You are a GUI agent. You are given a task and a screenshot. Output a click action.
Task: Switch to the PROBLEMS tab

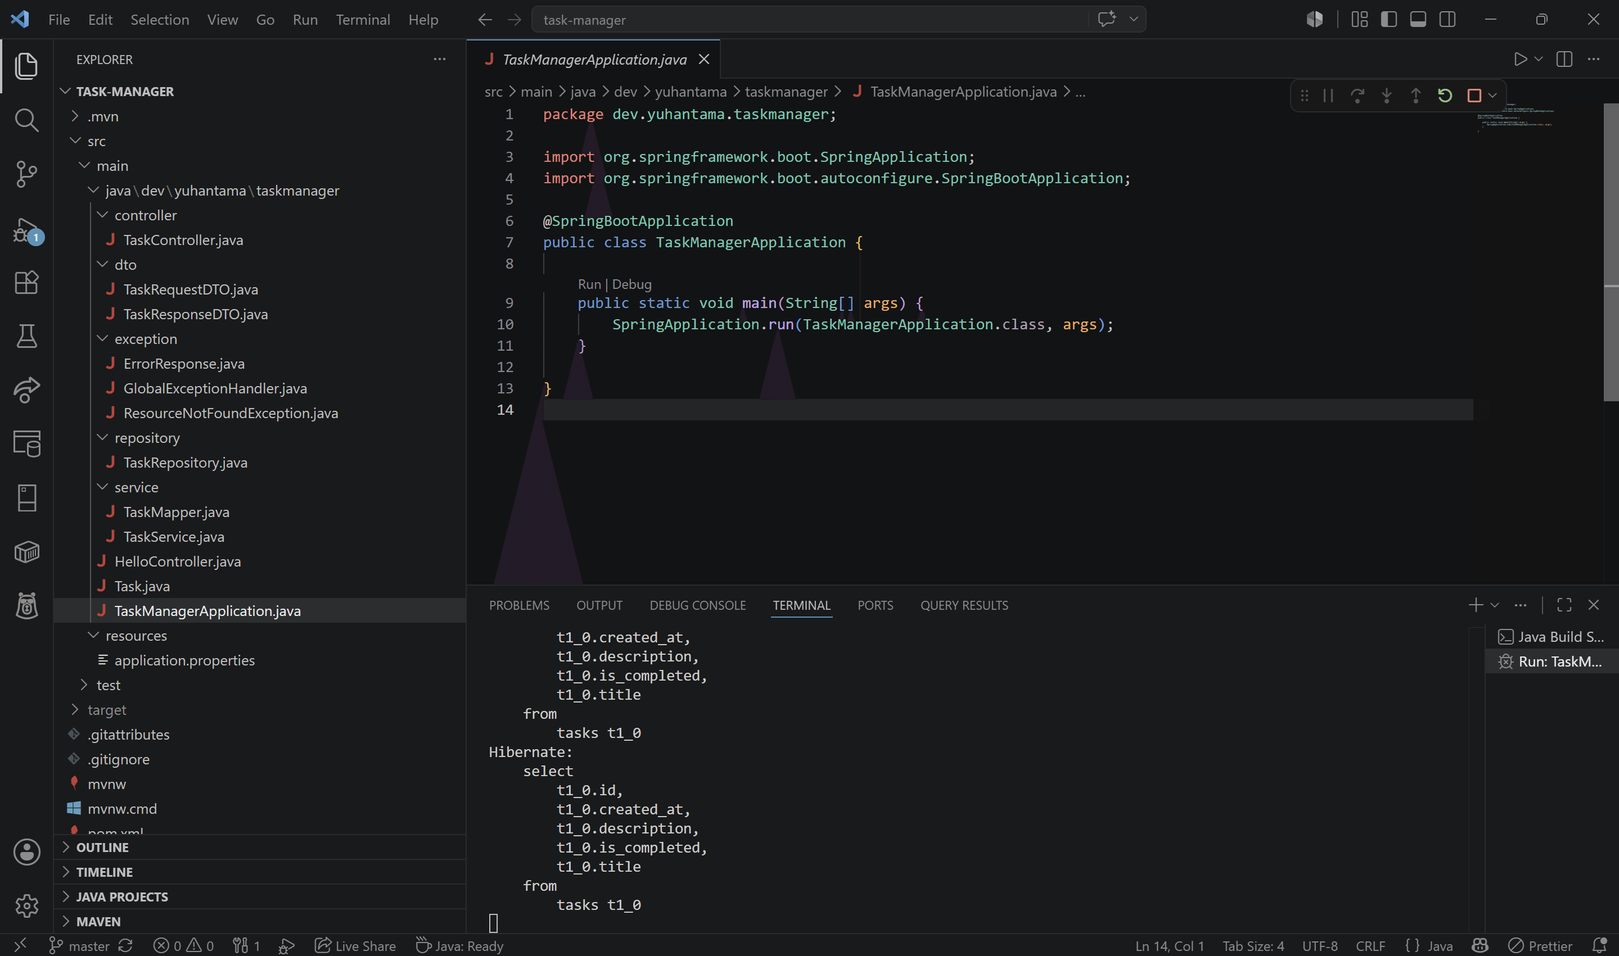519,605
